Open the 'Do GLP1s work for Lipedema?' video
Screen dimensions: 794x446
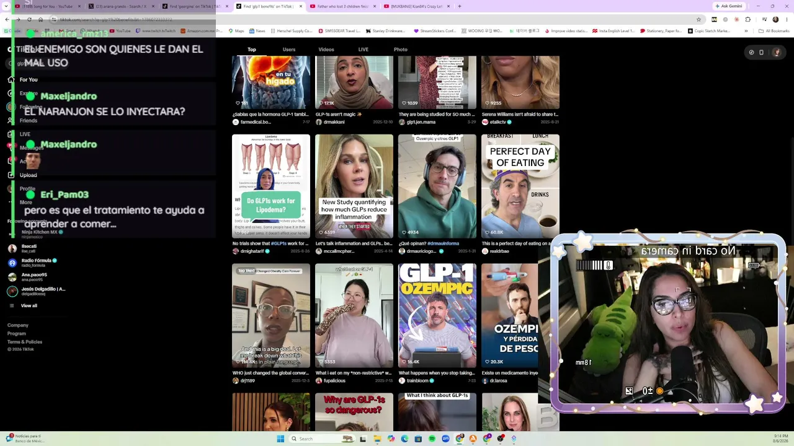271,186
